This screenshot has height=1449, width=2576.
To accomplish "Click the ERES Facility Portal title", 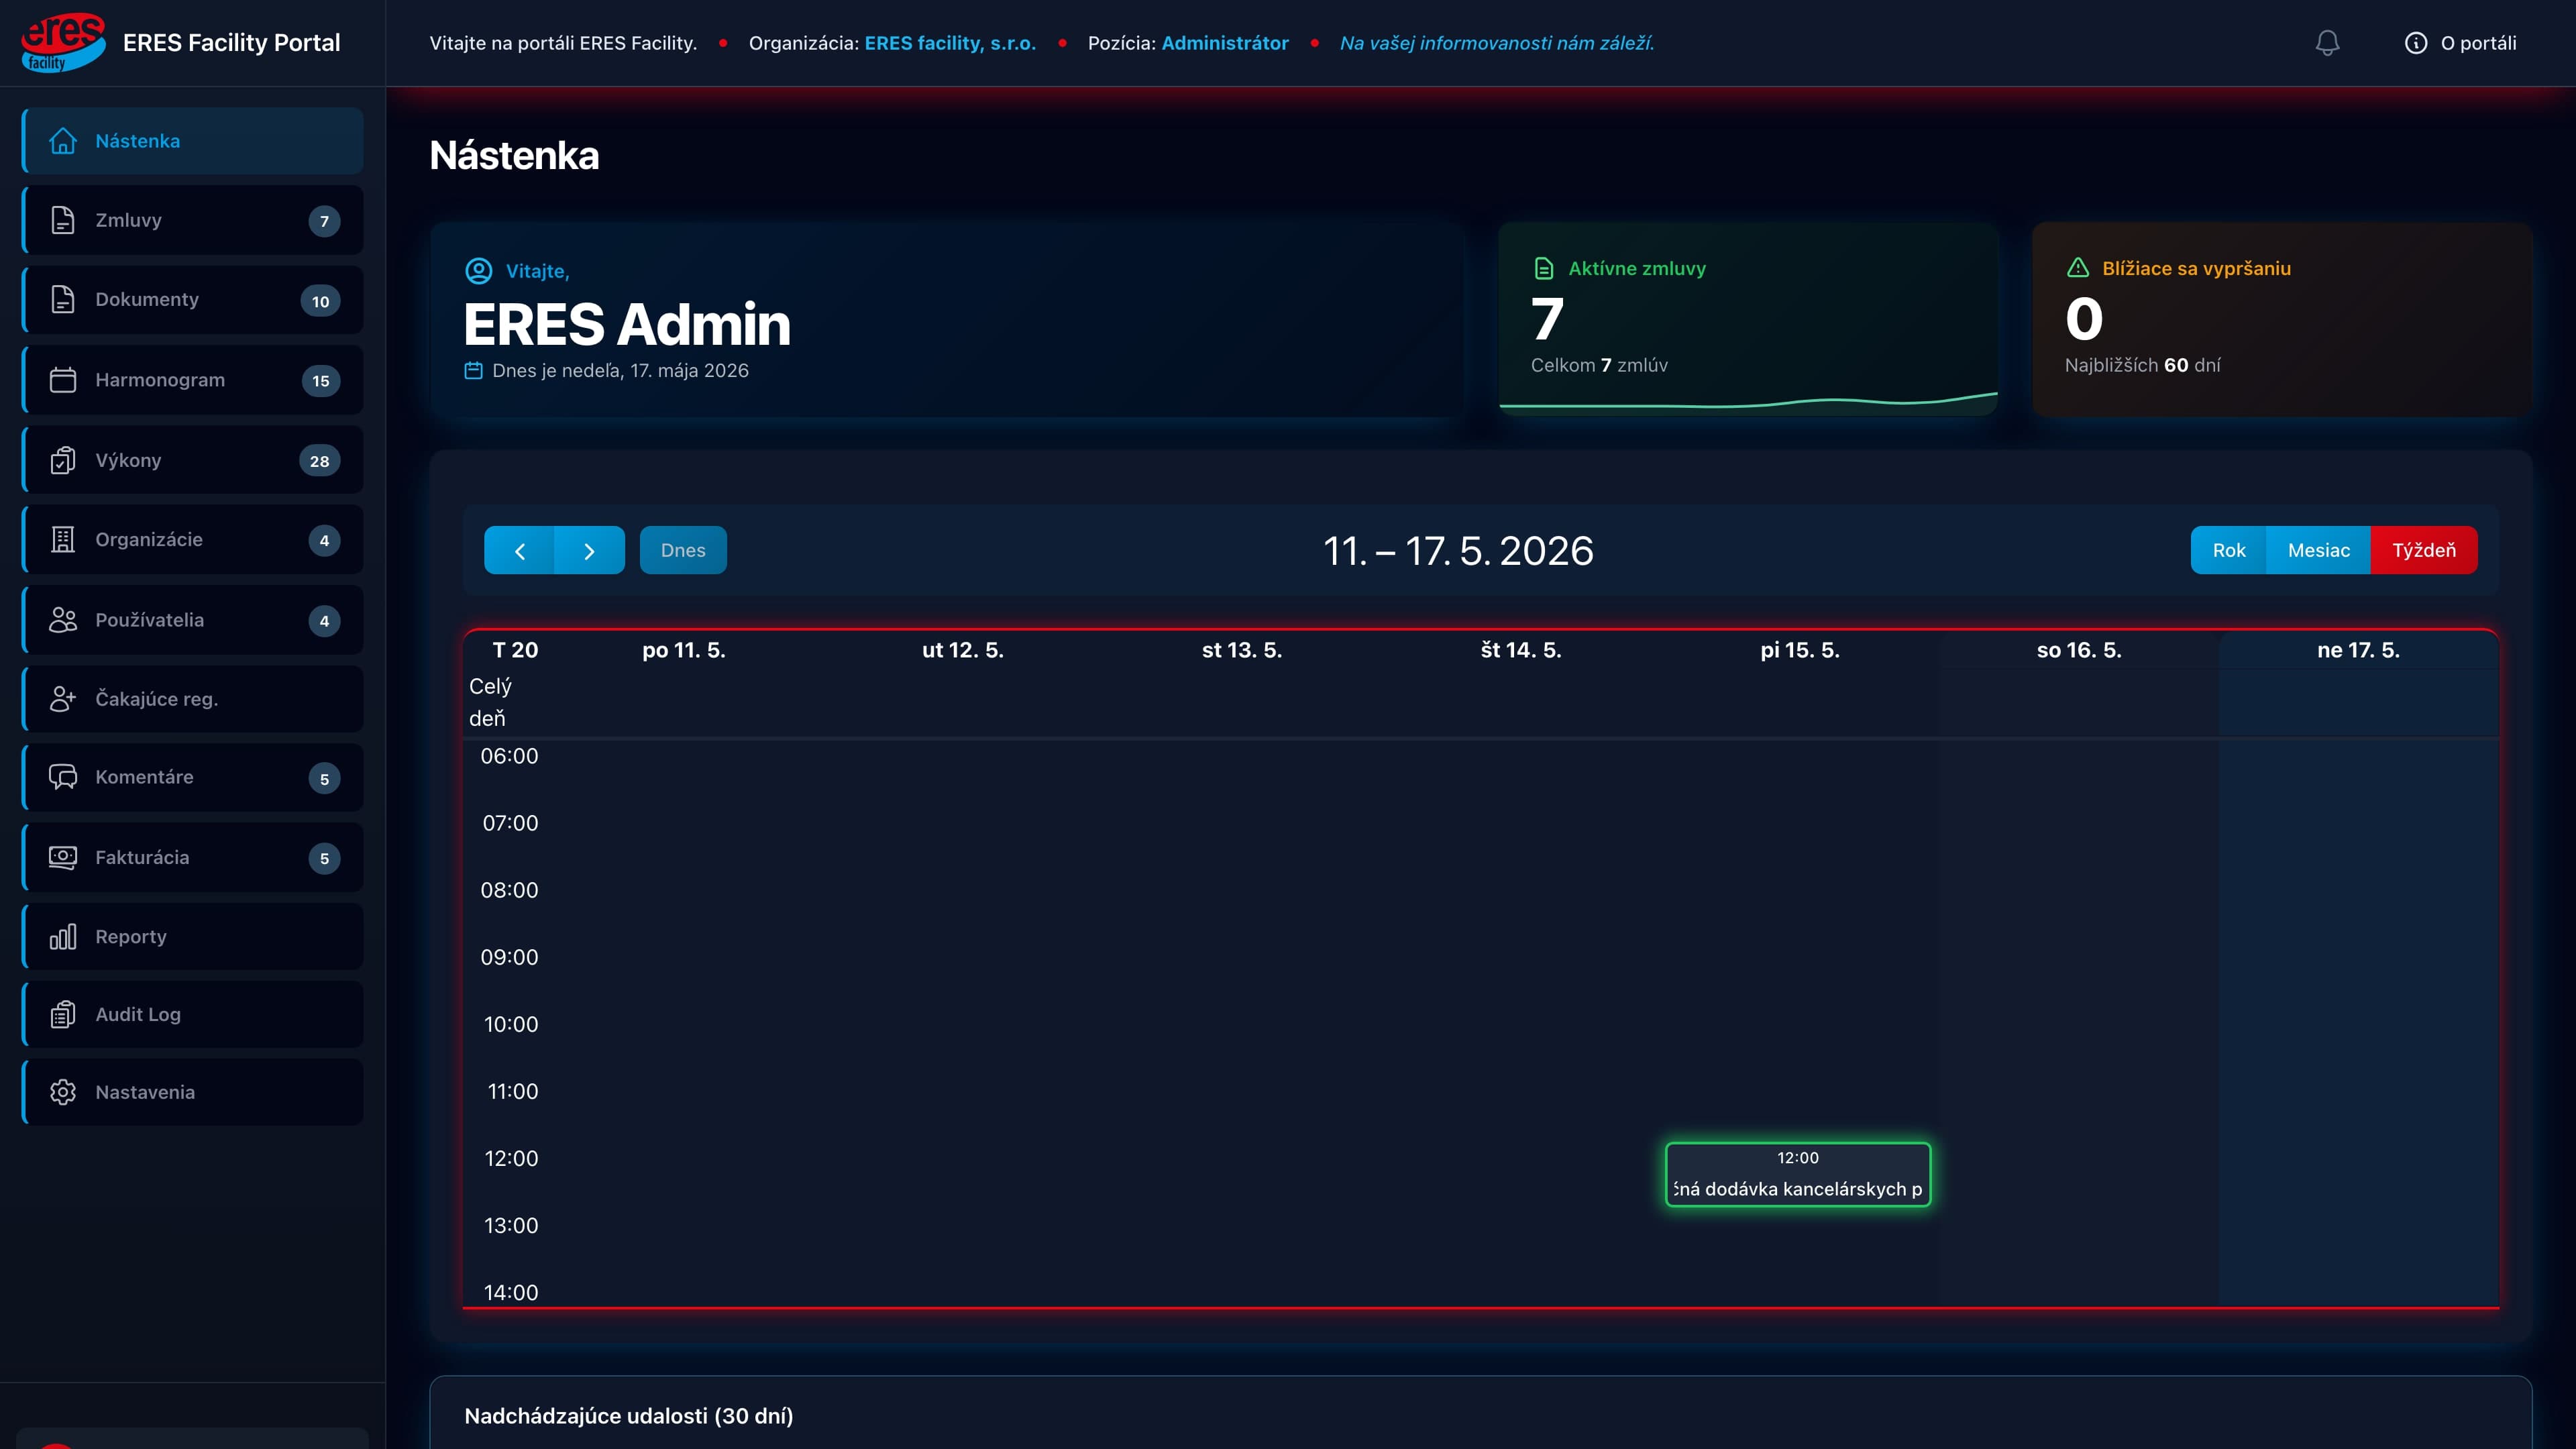I will tap(231, 43).
